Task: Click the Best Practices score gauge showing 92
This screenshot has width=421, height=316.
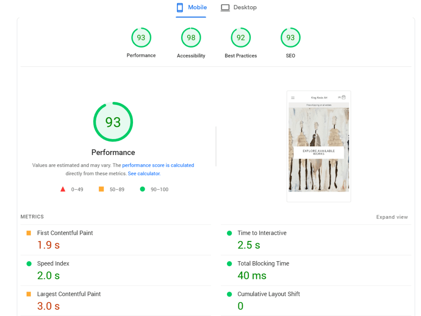Action: point(240,37)
